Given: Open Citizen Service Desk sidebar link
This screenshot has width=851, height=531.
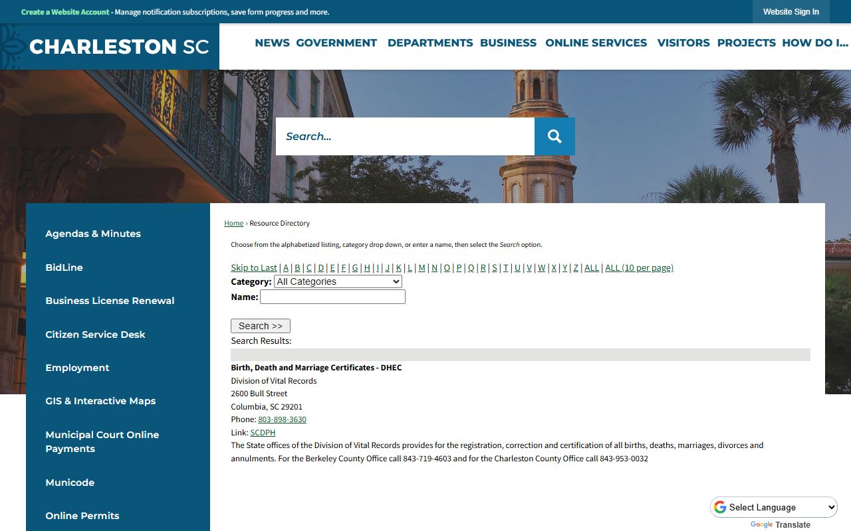Looking at the screenshot, I should point(95,335).
